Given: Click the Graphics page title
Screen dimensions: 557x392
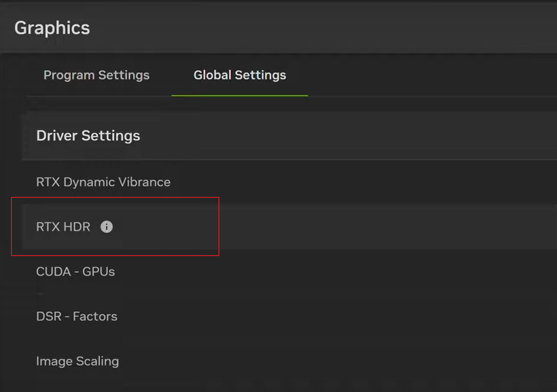Looking at the screenshot, I should click(x=52, y=28).
